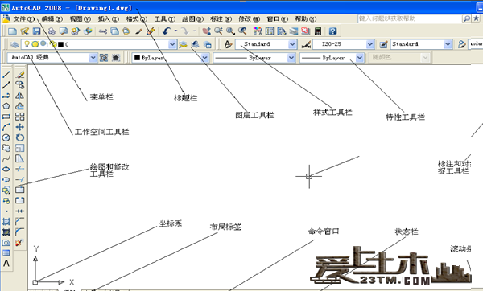Select the Rectangle draw tool

[6, 117]
